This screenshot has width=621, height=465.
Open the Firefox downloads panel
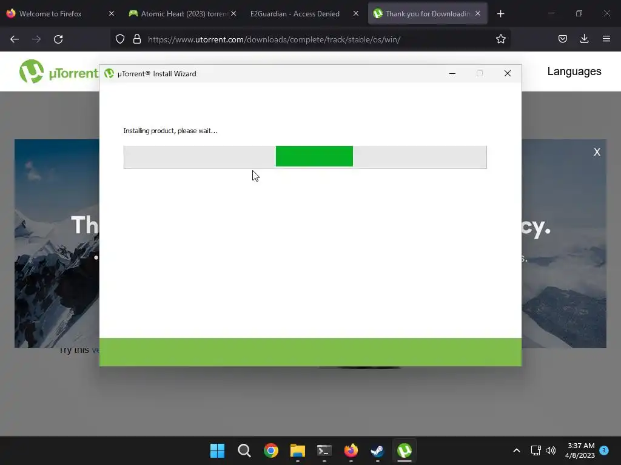coord(584,39)
